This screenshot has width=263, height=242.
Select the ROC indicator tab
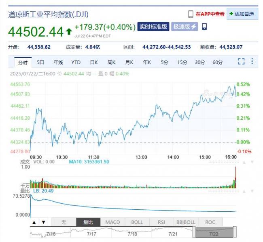(x=210, y=222)
